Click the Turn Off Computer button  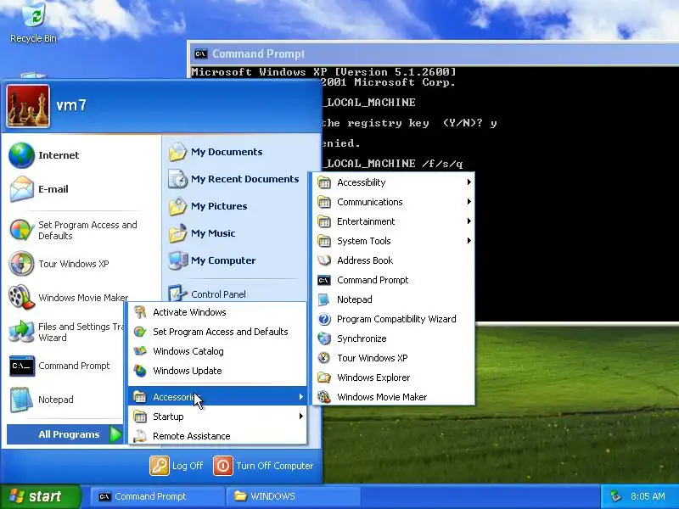coord(263,466)
